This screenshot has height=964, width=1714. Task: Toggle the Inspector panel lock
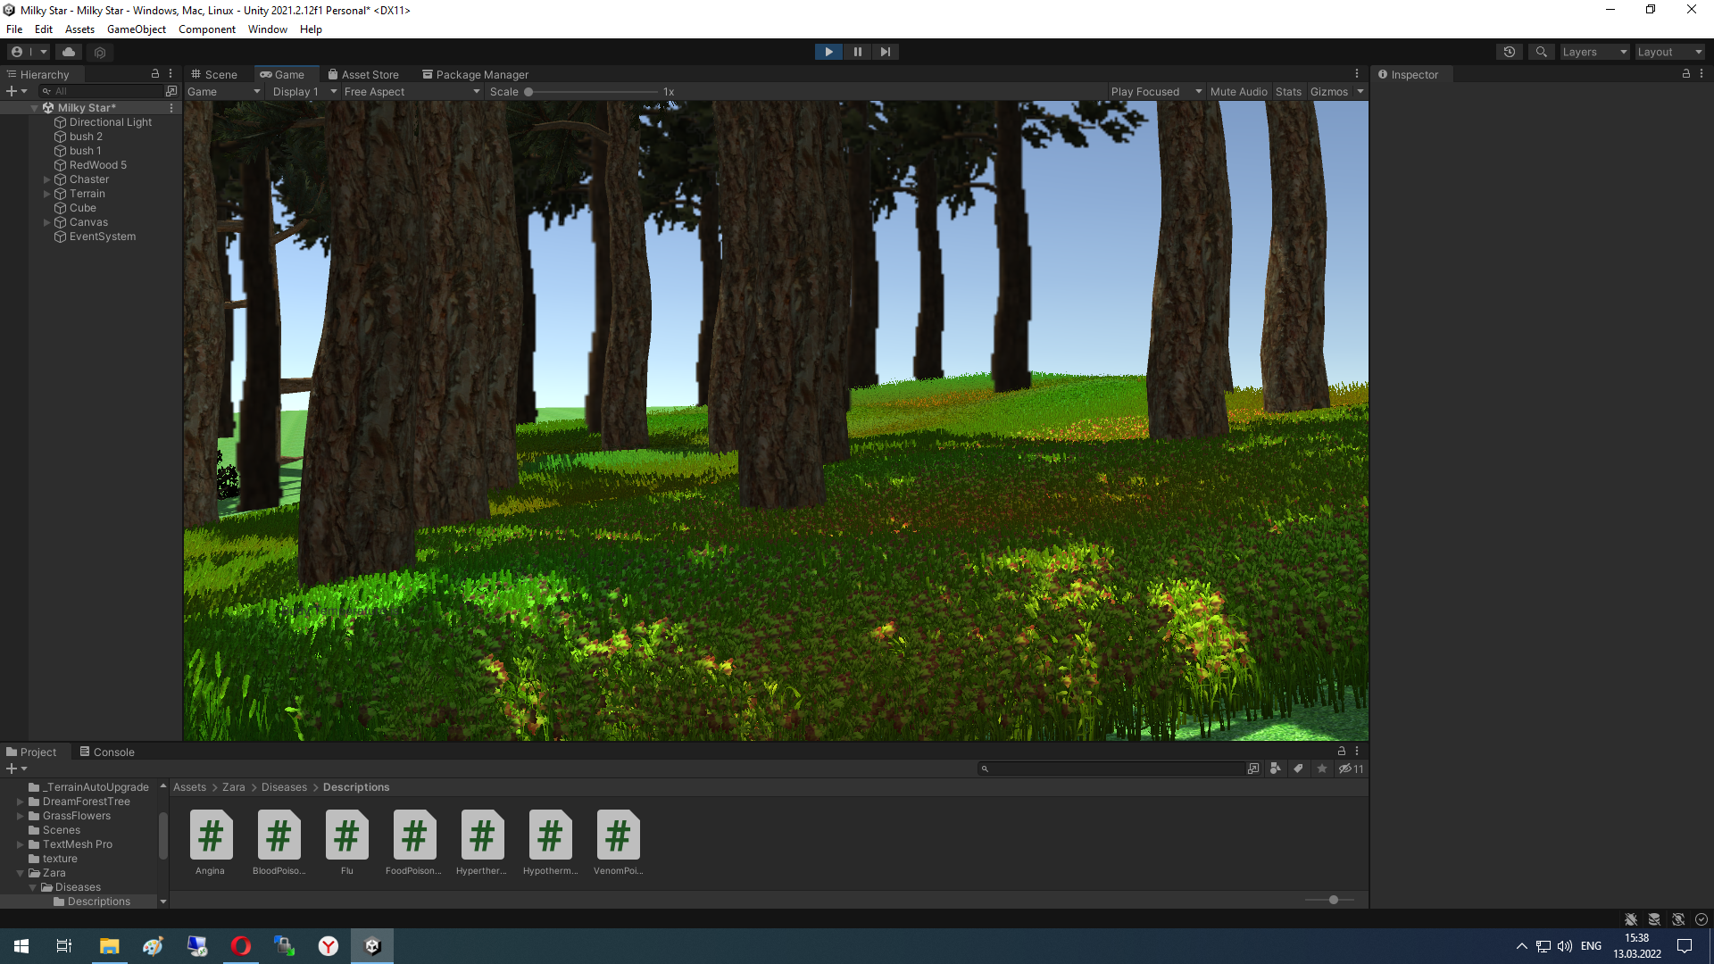(1686, 74)
